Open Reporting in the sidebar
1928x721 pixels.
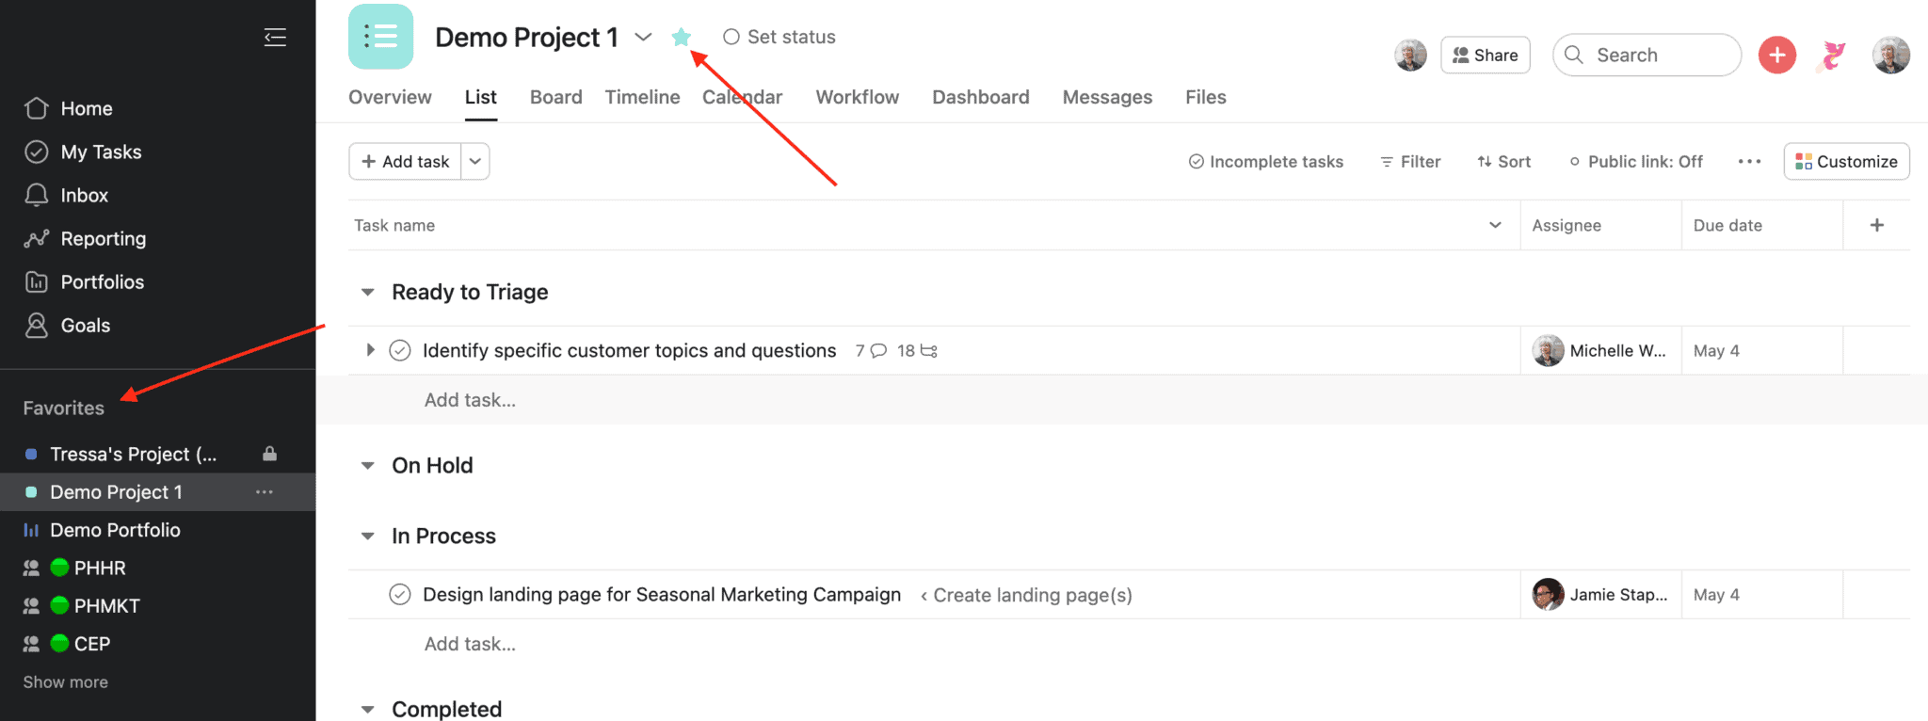point(85,238)
